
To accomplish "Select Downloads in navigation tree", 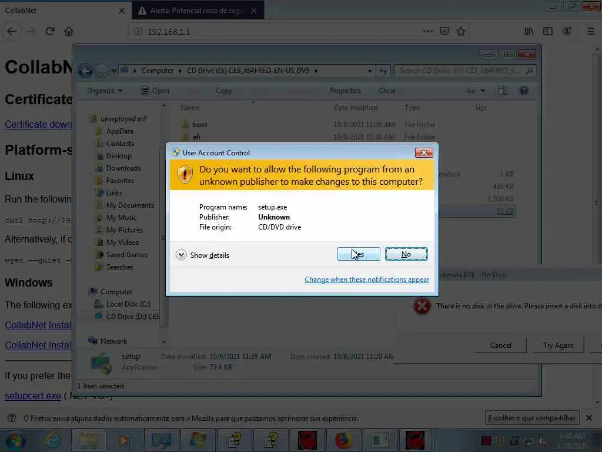I will pyautogui.click(x=123, y=168).
